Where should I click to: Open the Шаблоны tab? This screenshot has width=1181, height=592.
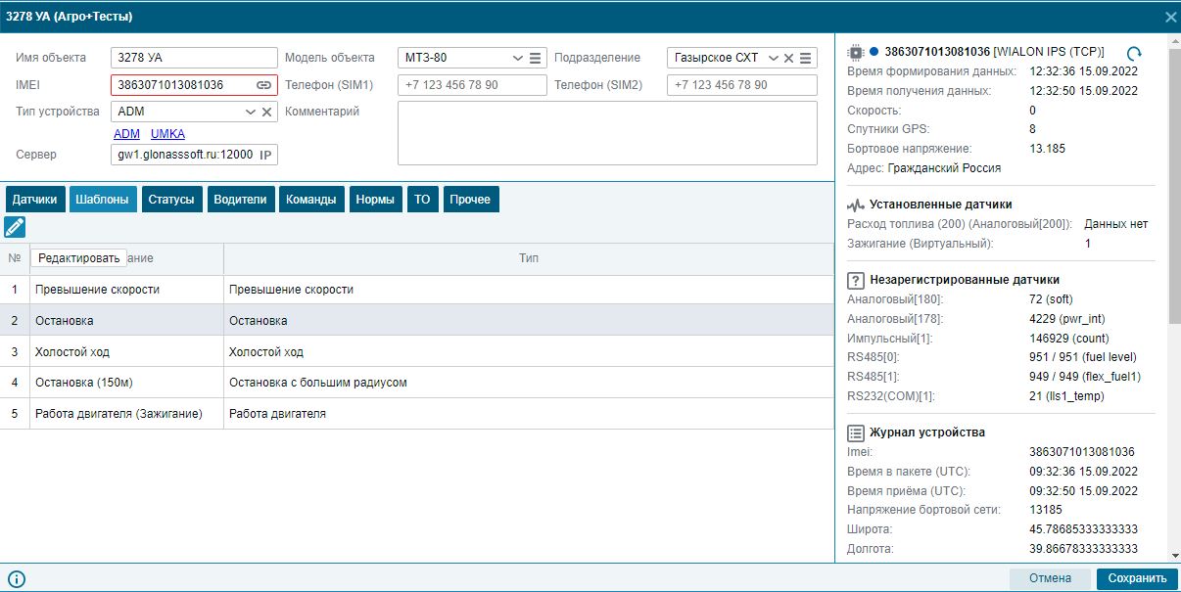click(103, 200)
